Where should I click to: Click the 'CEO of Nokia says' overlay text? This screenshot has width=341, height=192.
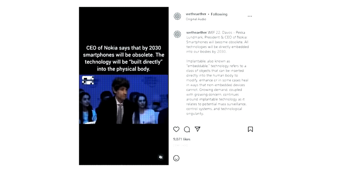tap(124, 58)
